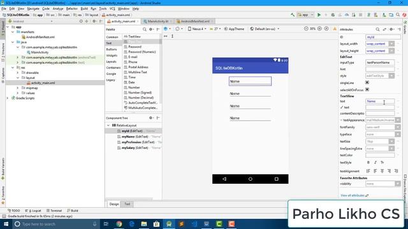408x229 pixels.
Task: Click the AppTheme button in designer toolbar
Action: [234, 29]
